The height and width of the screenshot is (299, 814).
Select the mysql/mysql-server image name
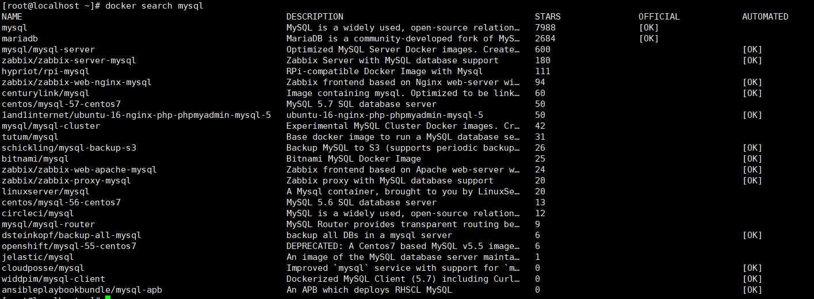click(48, 49)
